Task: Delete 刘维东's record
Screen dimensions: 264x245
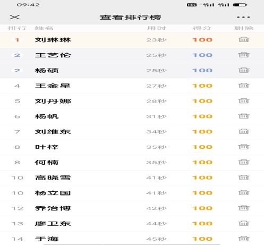Action: [244, 131]
